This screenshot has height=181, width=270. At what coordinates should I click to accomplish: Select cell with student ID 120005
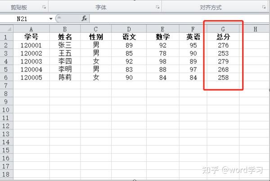pos(31,77)
